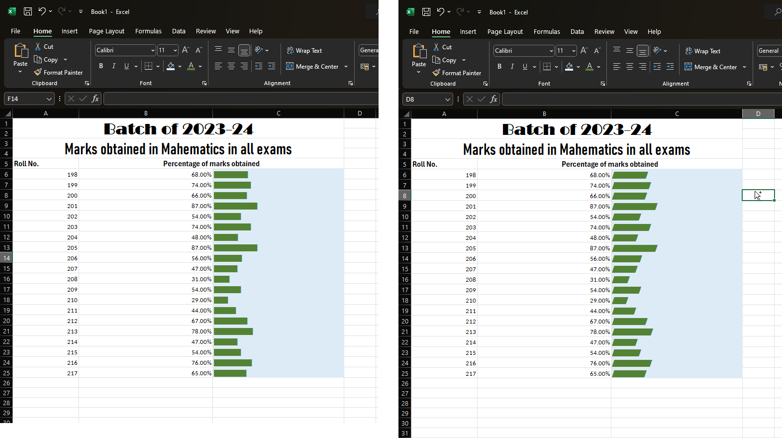Click Copy button in right window
The image size is (782, 438).
(444, 60)
